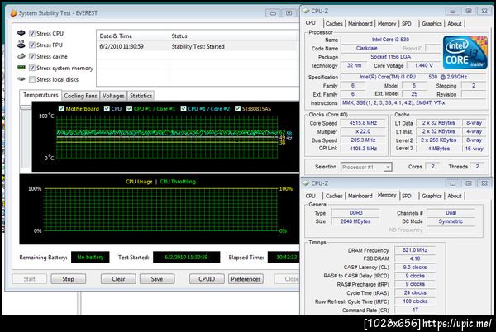
Task: Open CPUID panel
Action: [207, 279]
